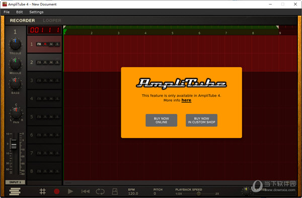Click the Bass knob
This screenshot has height=198, width=302.
(x=15, y=84)
